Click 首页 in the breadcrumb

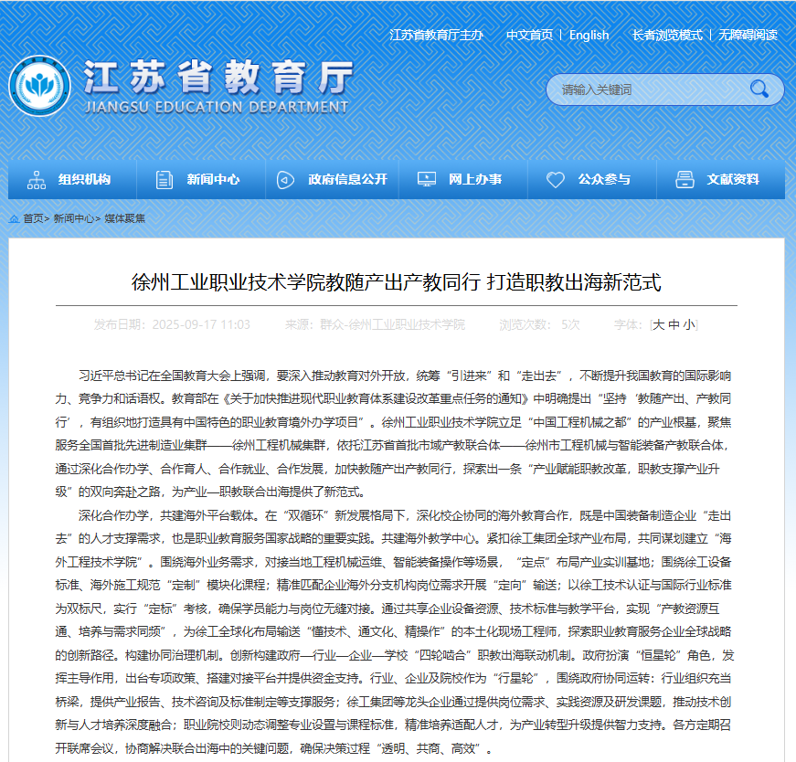33,218
